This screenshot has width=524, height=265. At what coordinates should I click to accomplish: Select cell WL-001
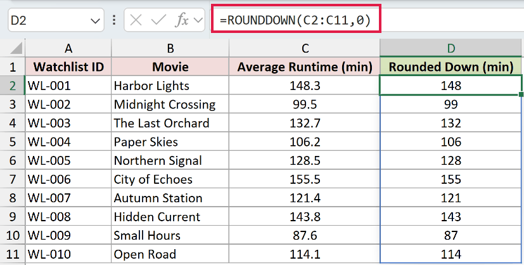pos(68,86)
